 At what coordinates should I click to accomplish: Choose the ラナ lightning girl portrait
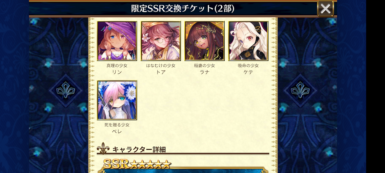[x=205, y=41]
